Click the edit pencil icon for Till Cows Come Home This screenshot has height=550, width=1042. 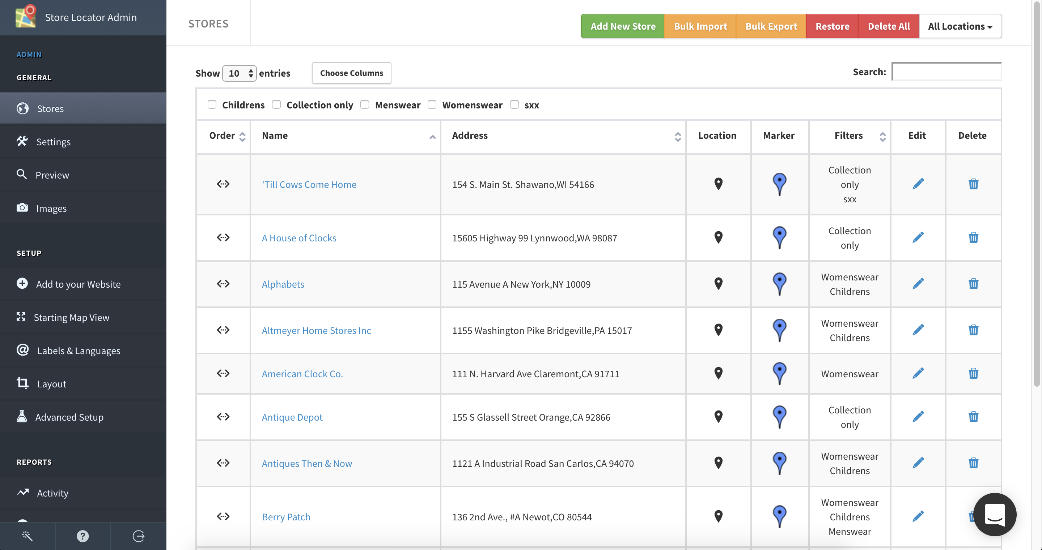tap(917, 183)
